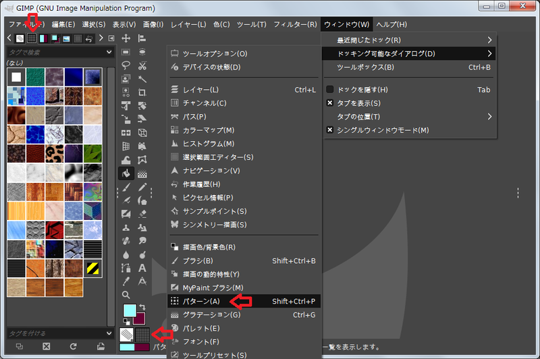Click the foreground cyan color swatch
This screenshot has height=359, width=540.
(x=130, y=310)
